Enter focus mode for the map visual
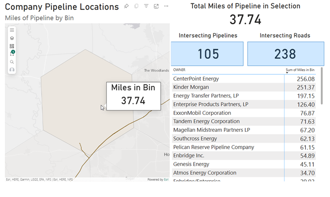330x197 pixels. pyautogui.click(x=156, y=6)
